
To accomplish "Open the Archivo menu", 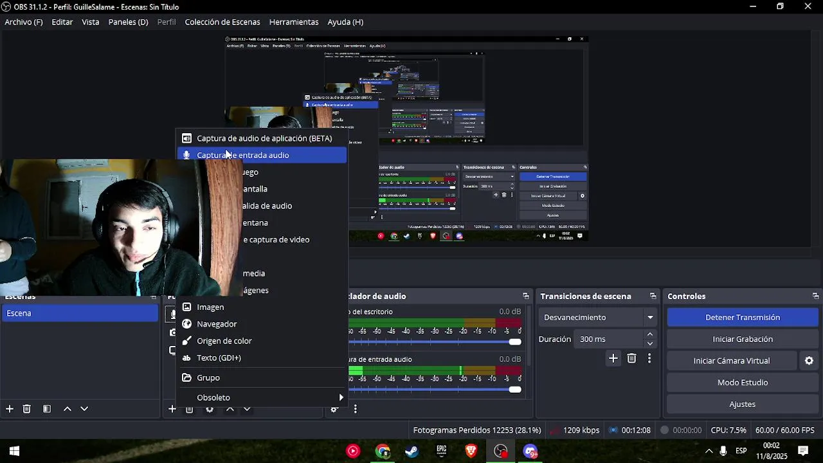I will pos(24,22).
